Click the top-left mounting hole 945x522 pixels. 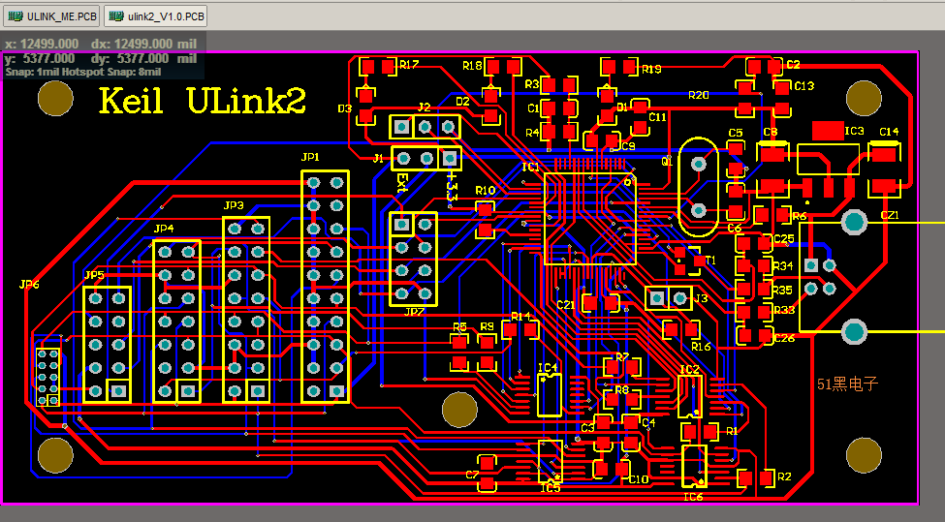point(55,97)
